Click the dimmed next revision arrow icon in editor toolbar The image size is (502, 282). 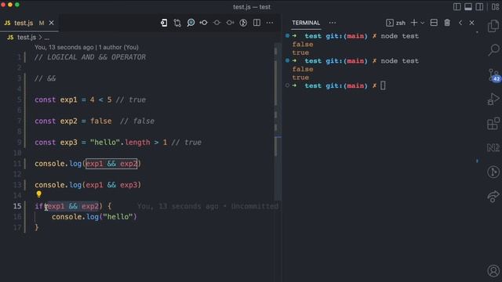[x=230, y=23]
